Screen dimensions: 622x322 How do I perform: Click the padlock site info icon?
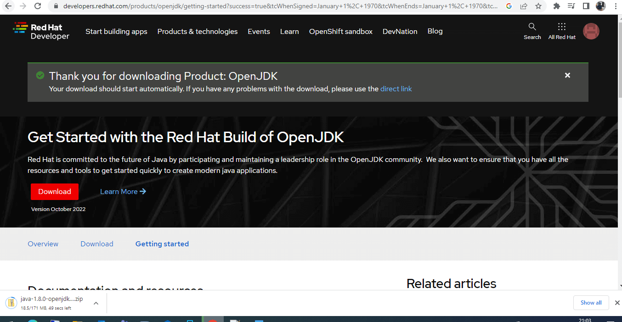pyautogui.click(x=56, y=6)
